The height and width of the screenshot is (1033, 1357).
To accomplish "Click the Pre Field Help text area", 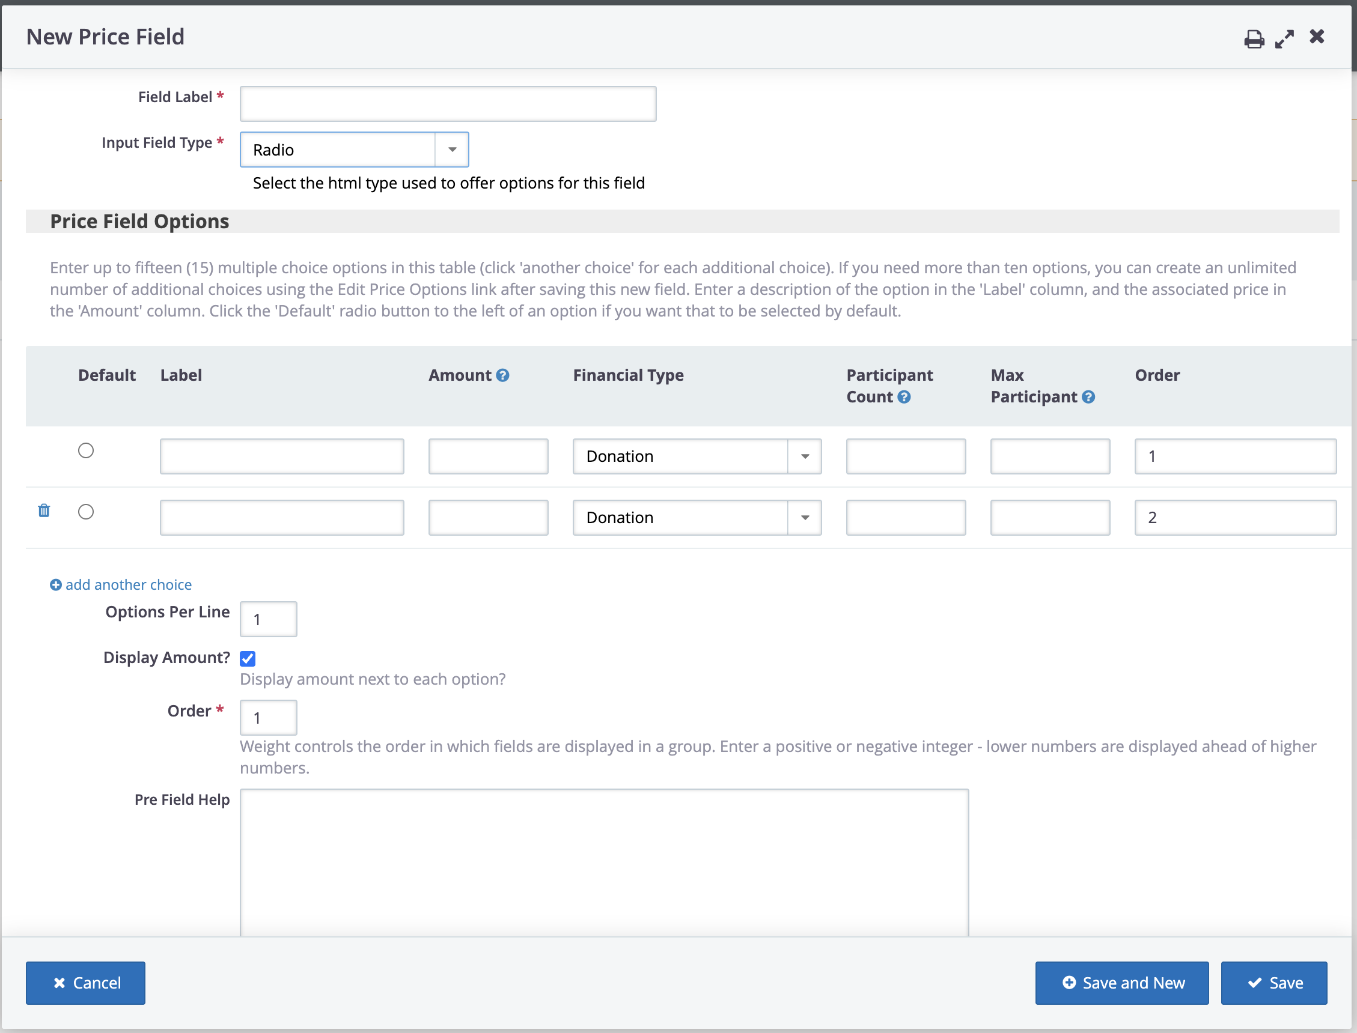I will click(x=604, y=861).
